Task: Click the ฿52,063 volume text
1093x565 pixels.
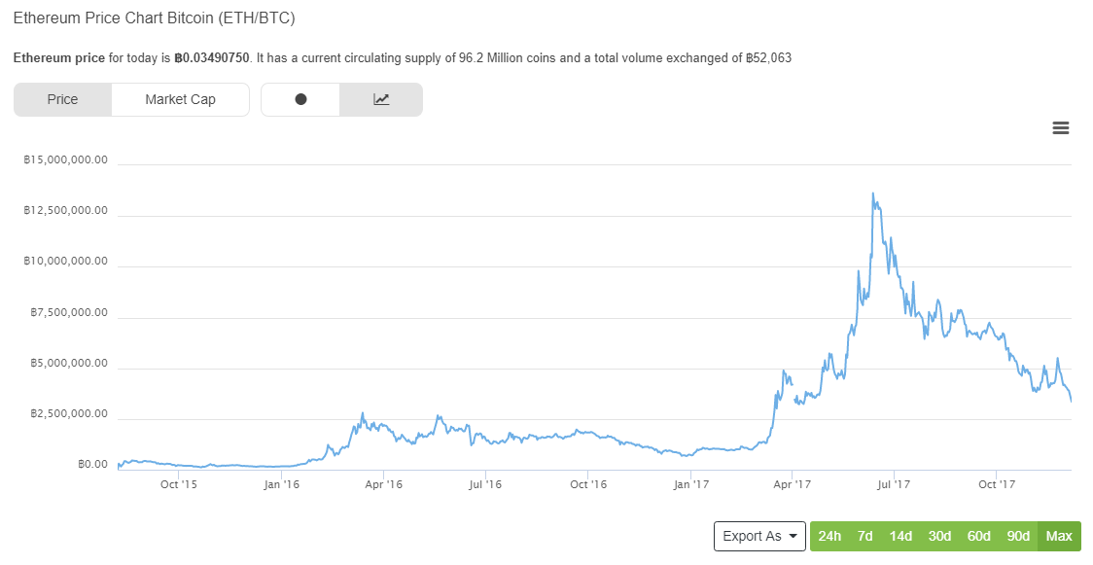Action: click(x=768, y=57)
